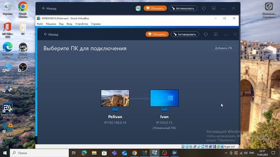Open support headset icon in inner window
Screen dimensions: 280x157
206,34
